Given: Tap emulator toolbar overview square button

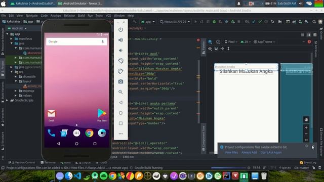Looking at the screenshot, I should [x=120, y=123].
